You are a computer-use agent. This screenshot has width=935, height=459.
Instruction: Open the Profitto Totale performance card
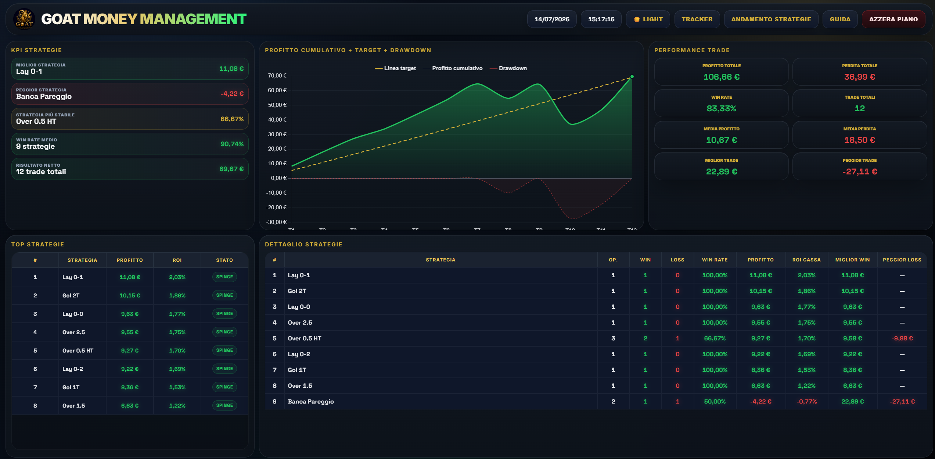[x=721, y=72]
